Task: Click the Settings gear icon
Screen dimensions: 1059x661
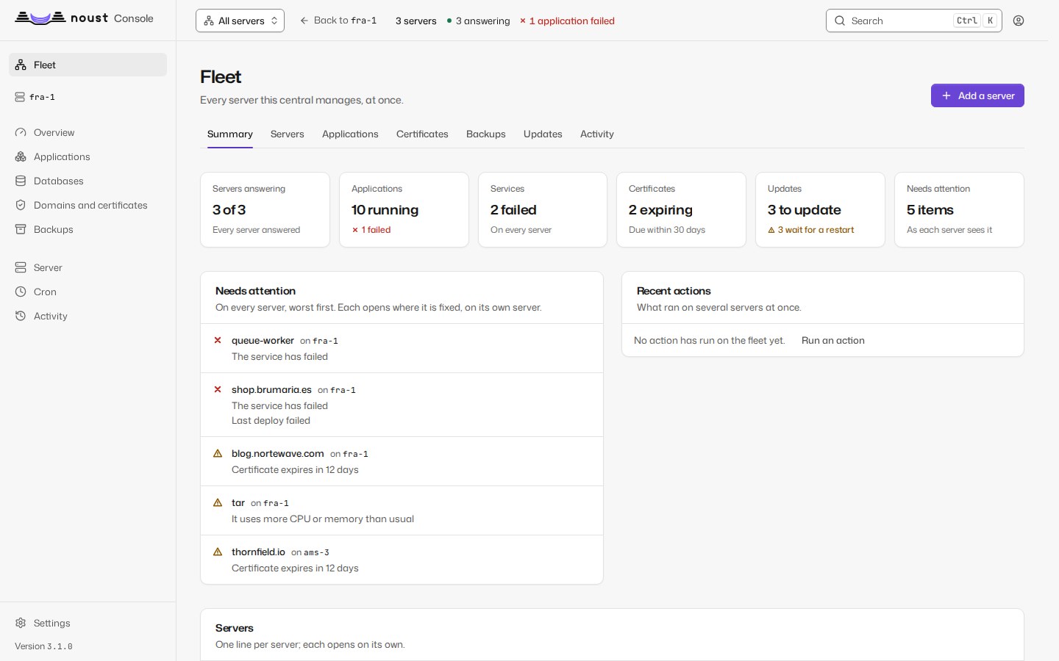Action: [21, 623]
